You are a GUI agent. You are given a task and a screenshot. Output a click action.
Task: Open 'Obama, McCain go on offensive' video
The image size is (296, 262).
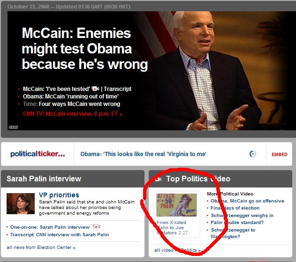(x=247, y=201)
